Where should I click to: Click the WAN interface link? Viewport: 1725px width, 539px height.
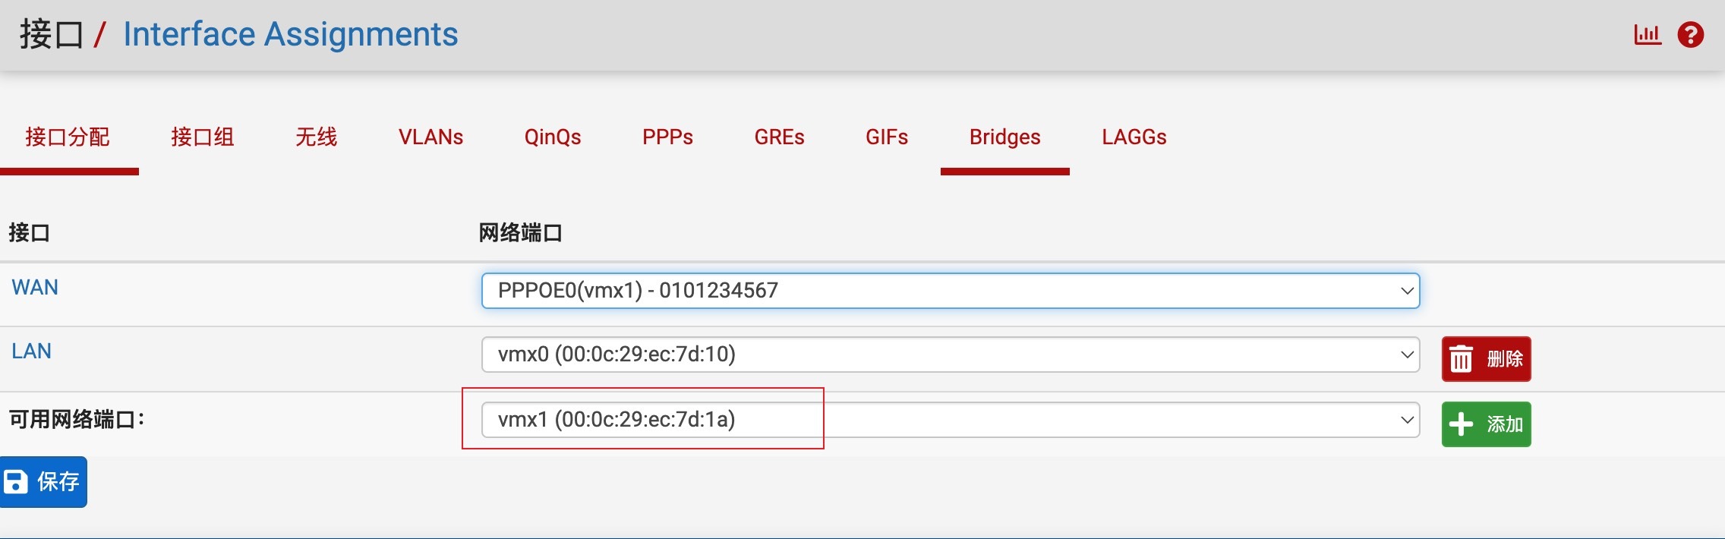pos(35,288)
